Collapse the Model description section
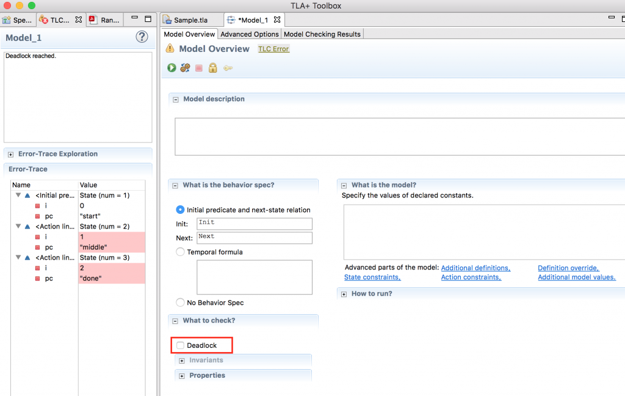 pyautogui.click(x=176, y=100)
